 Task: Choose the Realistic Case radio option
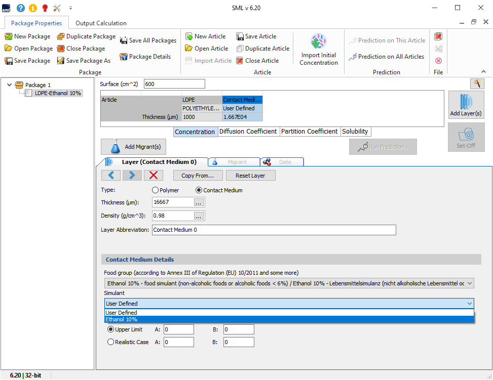(x=111, y=342)
